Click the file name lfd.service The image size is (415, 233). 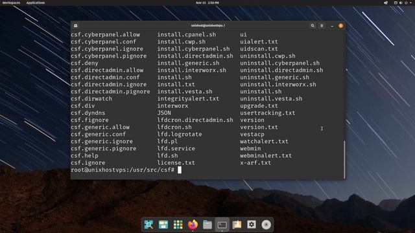tap(176, 149)
